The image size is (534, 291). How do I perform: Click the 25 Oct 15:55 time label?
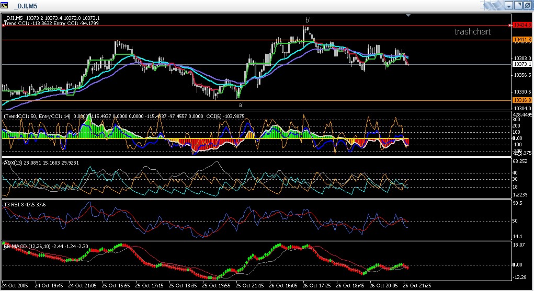click(x=116, y=286)
